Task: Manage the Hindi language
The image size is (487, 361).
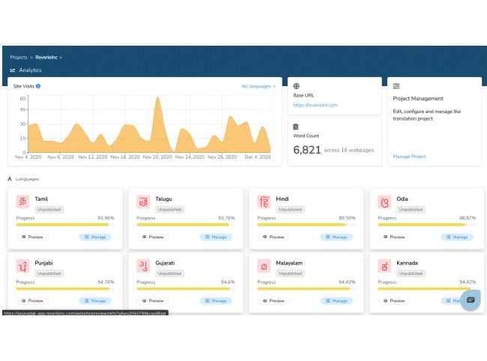Action: click(336, 237)
